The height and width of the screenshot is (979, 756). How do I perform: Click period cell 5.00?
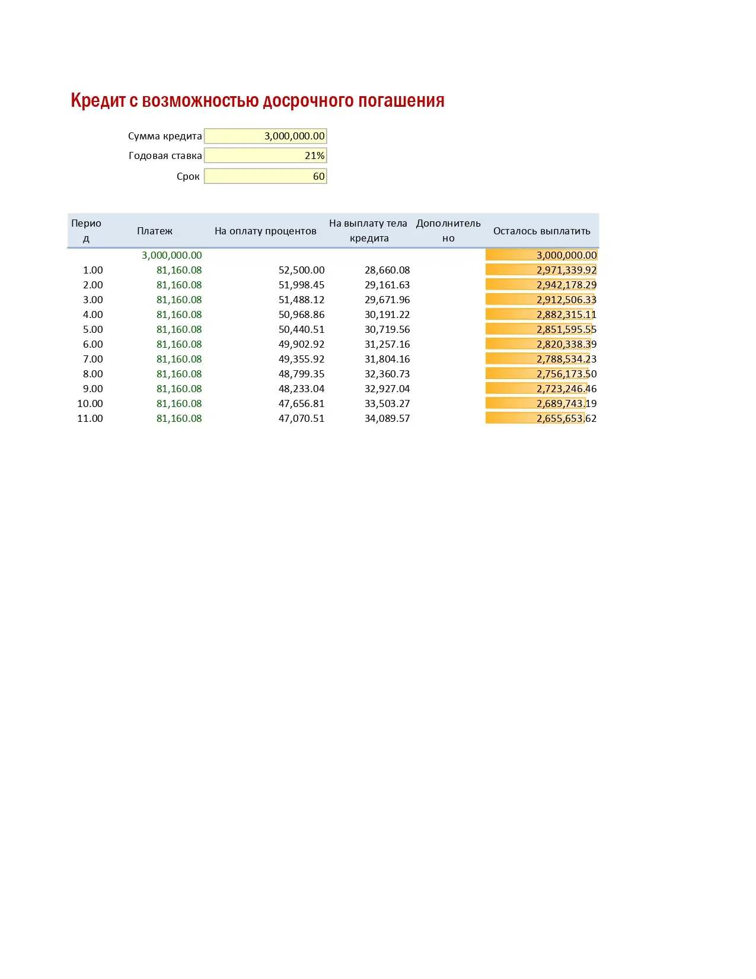93,329
